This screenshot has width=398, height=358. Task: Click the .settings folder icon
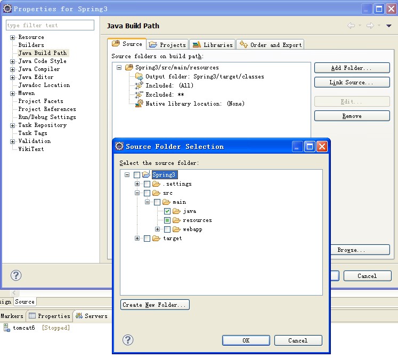pyautogui.click(x=156, y=184)
